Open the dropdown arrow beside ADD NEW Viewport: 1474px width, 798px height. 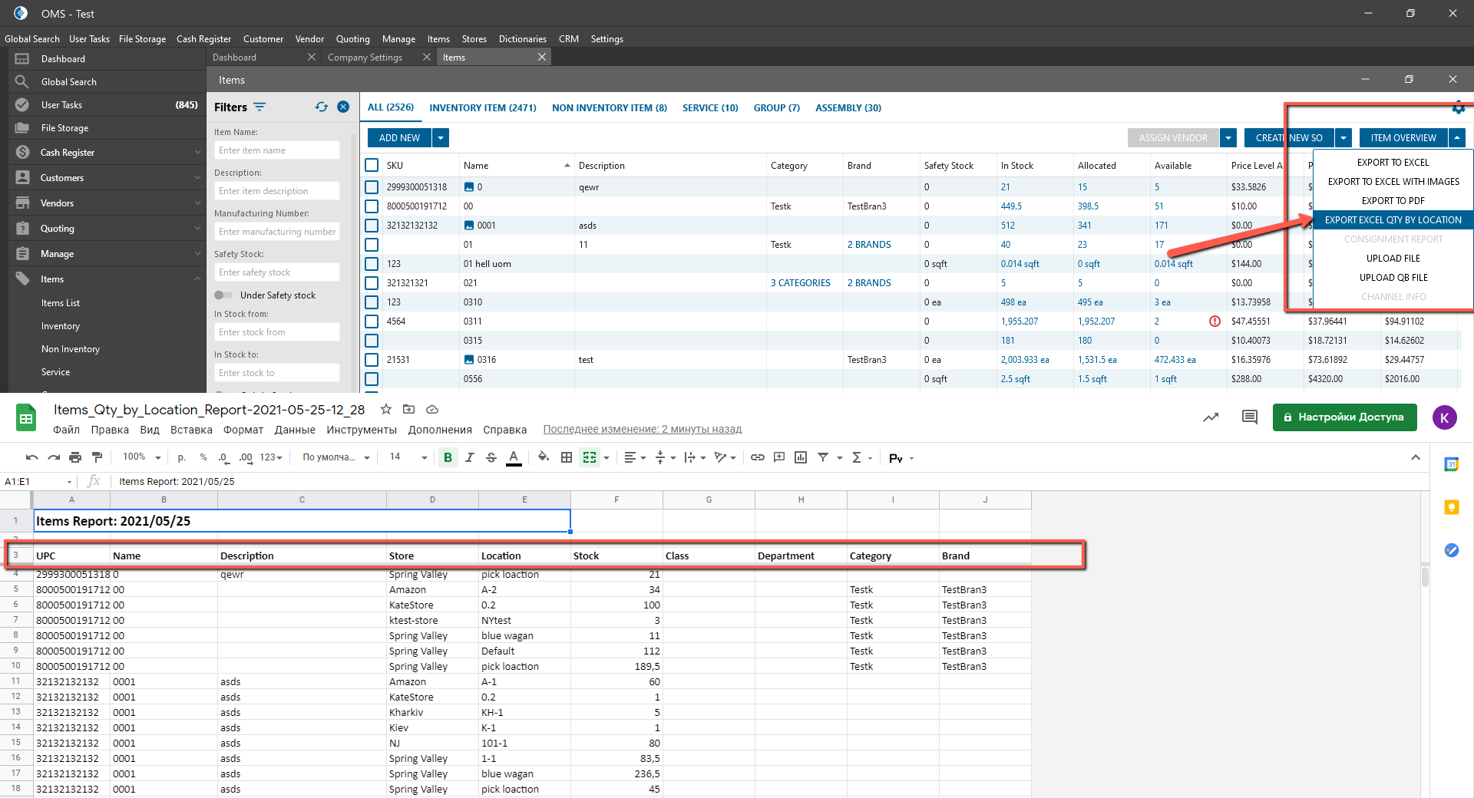pos(441,138)
